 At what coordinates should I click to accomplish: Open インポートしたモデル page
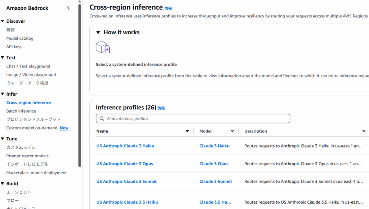click(27, 164)
